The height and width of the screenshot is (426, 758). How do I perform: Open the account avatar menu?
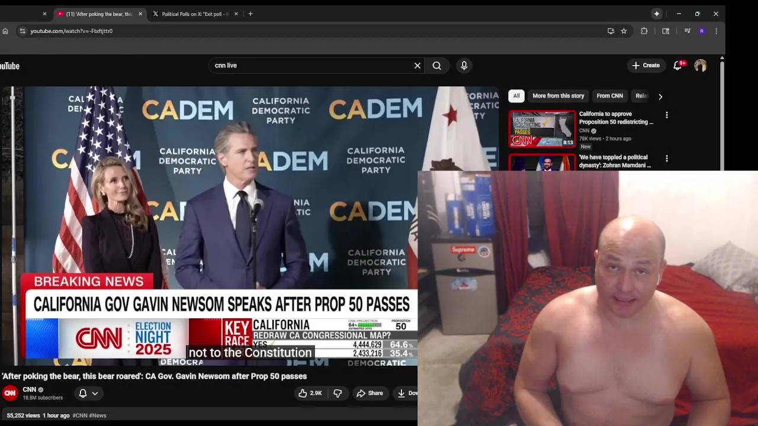pos(701,66)
